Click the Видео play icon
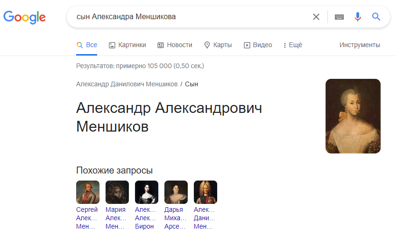The image size is (397, 237). pyautogui.click(x=247, y=45)
